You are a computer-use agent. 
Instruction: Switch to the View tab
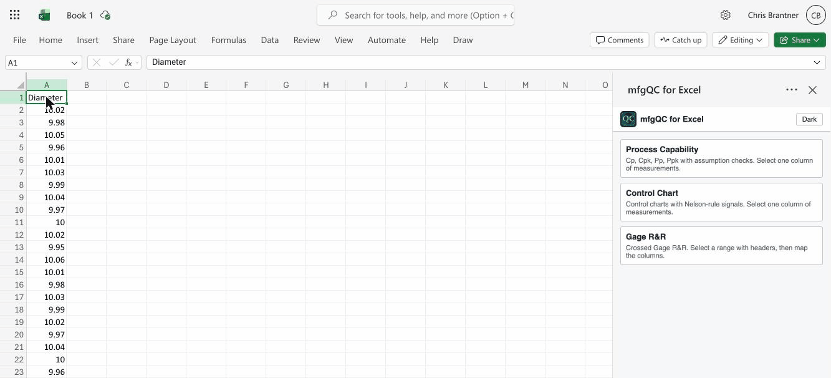343,40
